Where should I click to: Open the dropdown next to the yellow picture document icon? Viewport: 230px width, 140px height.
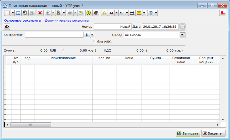point(64,13)
